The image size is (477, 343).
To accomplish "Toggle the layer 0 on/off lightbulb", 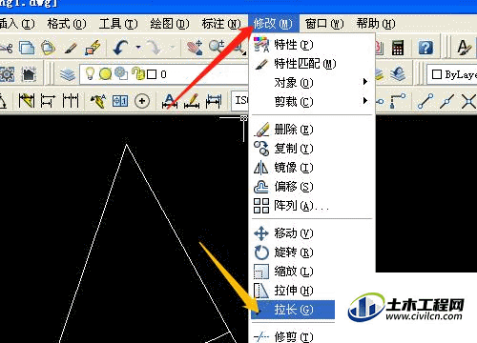I will 91,73.
